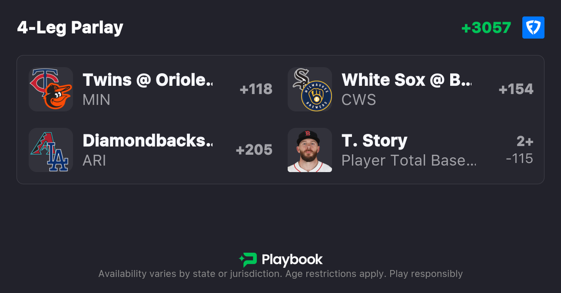Click the T. Story player headshot

(310, 150)
